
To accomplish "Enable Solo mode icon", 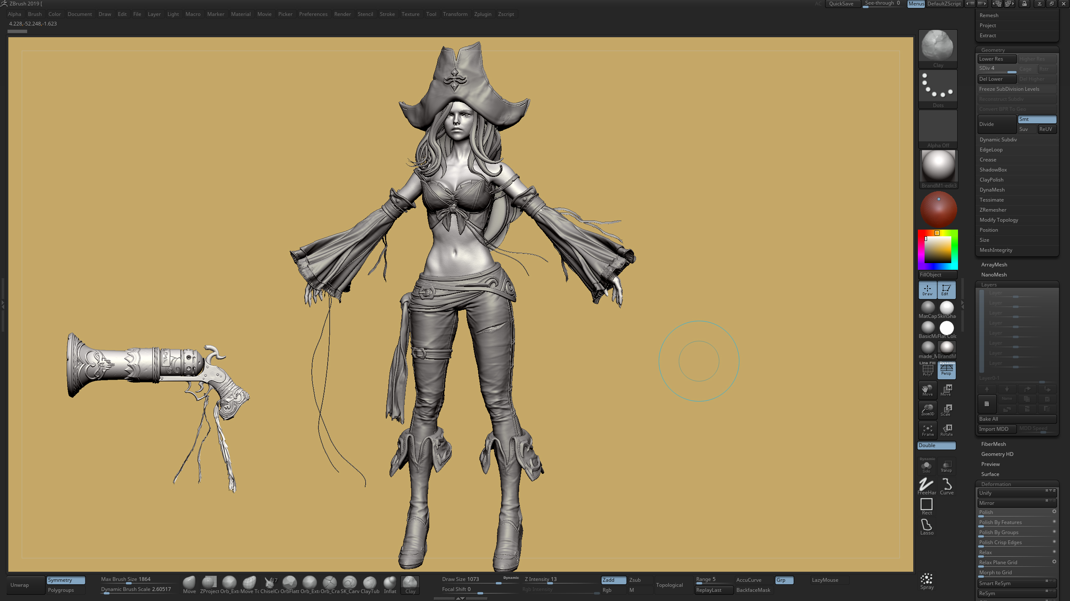I will point(927,466).
